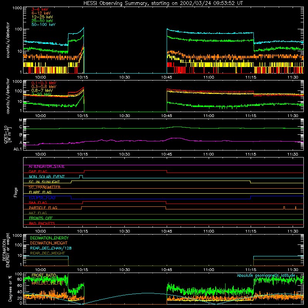Screen dimensions: 308x308
Task: Click the "Absolute geomagnetic latitude" legend text
Action: [x=266, y=275]
